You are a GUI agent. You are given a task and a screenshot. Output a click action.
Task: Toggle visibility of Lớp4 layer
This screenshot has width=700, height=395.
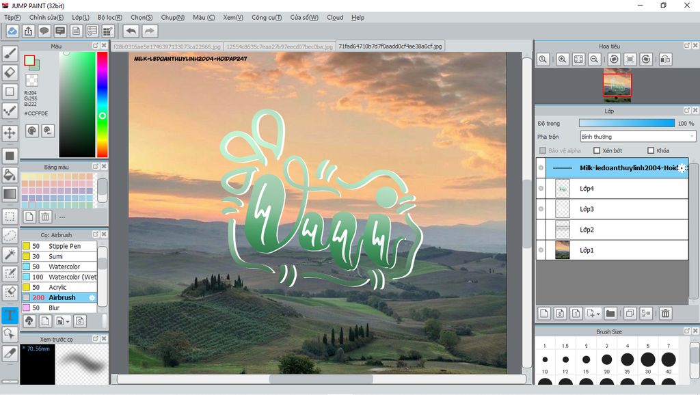(541, 189)
